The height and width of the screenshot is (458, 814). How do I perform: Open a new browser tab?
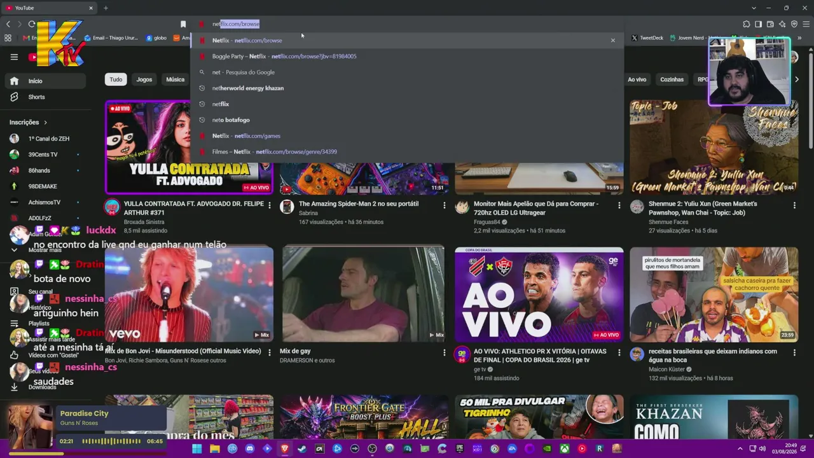(106, 8)
